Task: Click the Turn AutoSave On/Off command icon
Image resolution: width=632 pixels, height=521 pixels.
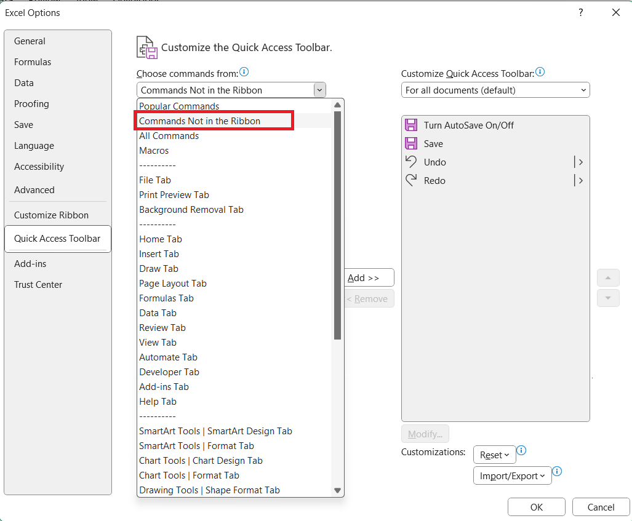Action: click(x=410, y=125)
